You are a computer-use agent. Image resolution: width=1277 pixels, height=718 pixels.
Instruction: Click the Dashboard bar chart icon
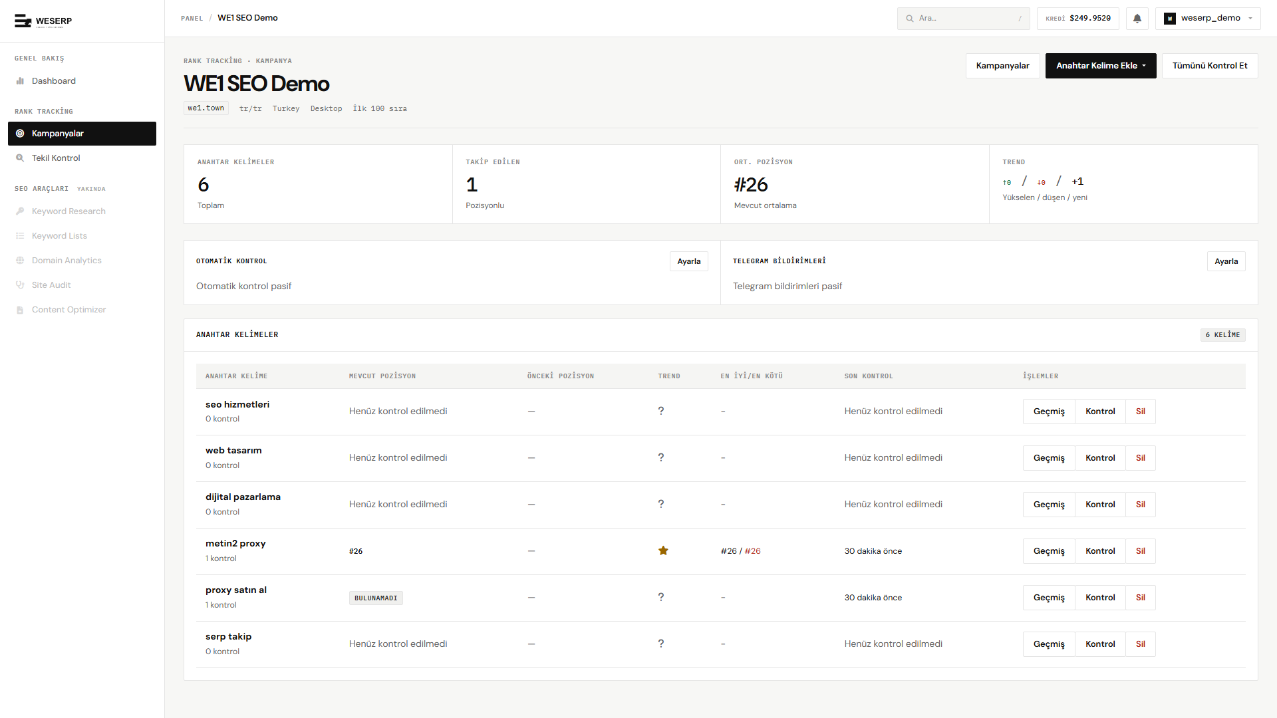(x=20, y=81)
